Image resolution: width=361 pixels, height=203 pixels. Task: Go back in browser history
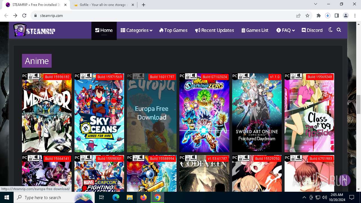(6, 16)
